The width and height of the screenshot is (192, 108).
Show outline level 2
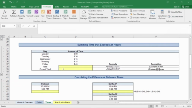pyautogui.click(x=4, y=37)
